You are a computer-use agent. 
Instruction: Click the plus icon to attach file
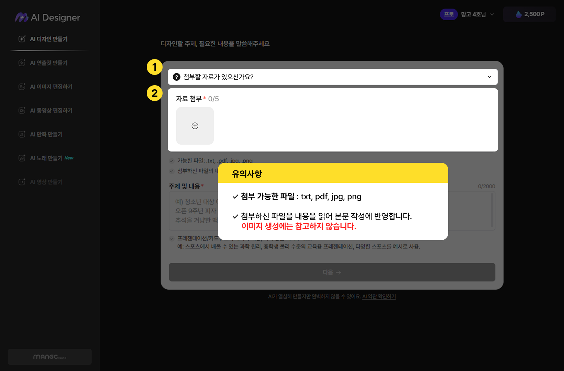click(195, 126)
